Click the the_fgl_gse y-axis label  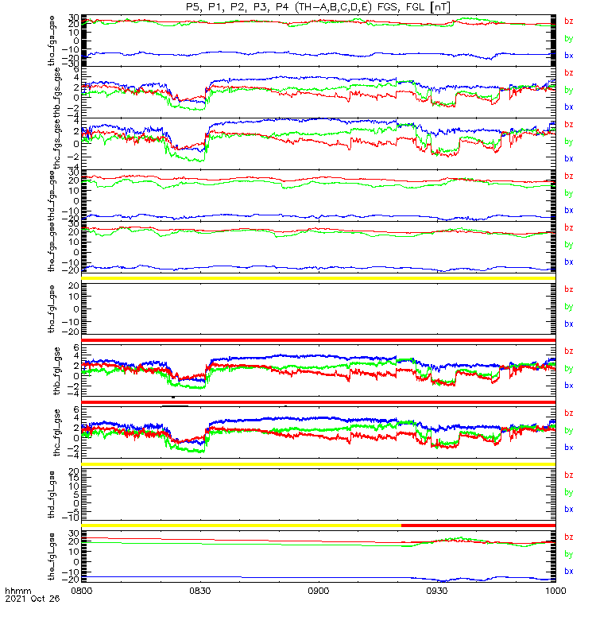pyautogui.click(x=52, y=556)
